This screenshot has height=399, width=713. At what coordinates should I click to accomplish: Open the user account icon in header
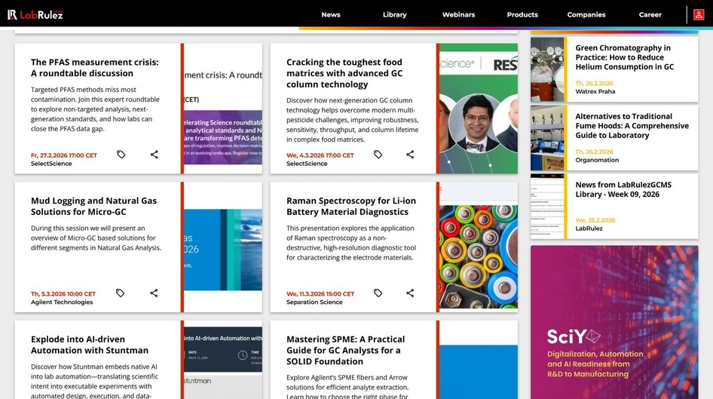(699, 14)
